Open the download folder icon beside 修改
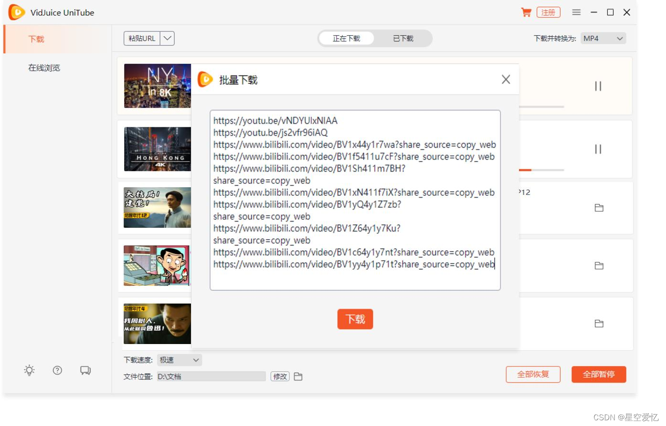This screenshot has height=426, width=666. pos(298,376)
